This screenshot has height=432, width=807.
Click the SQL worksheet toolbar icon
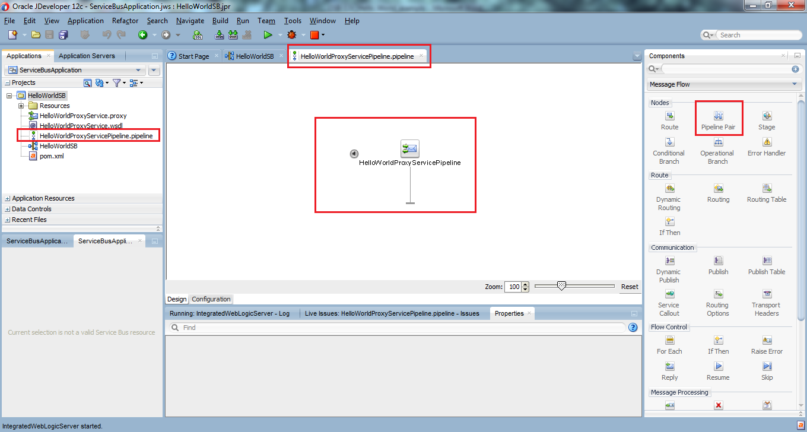(x=199, y=35)
